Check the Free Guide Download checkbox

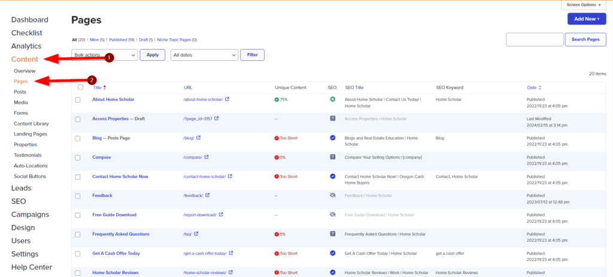78,215
